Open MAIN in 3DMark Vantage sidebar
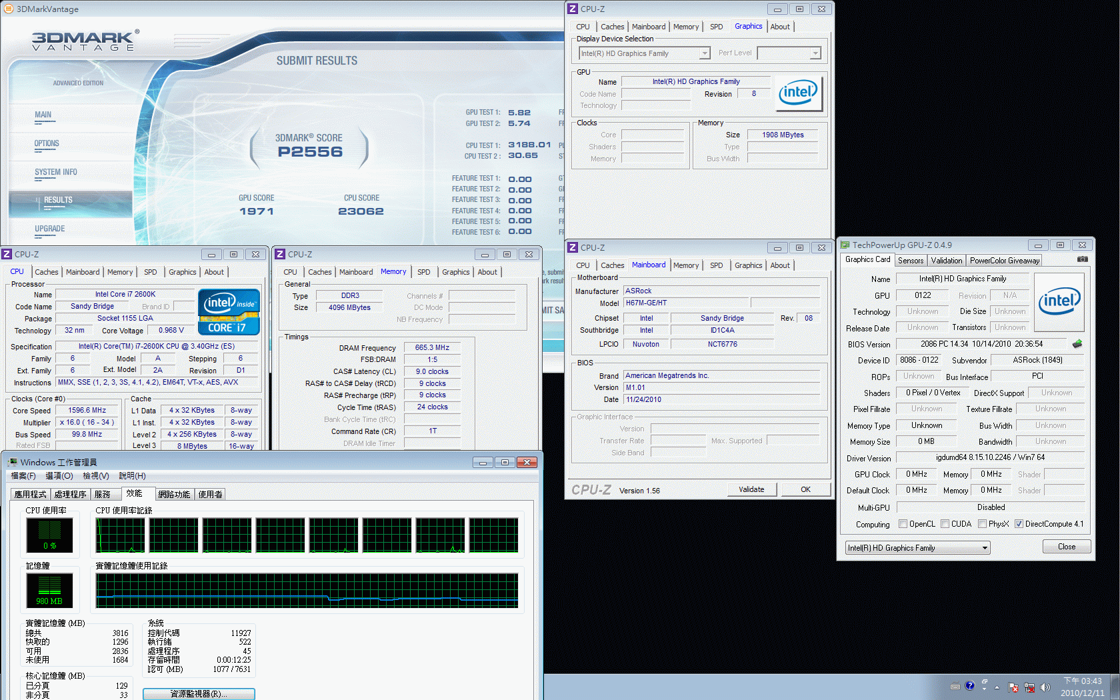Viewport: 1120px width, 700px height. click(43, 115)
